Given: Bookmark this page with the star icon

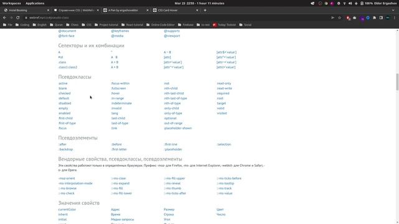Looking at the screenshot, I should (x=339, y=18).
